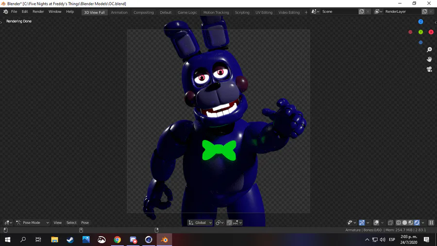This screenshot has height=246, width=437.
Task: Open the shading options dropdown
Action: coord(423,223)
